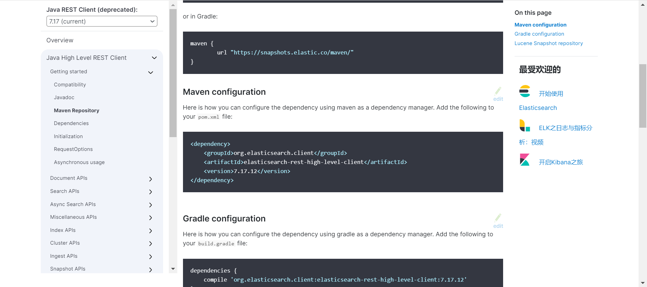Screen dimensions: 647x287
Task: Open the Overview sidebar item
Action: tap(60, 40)
